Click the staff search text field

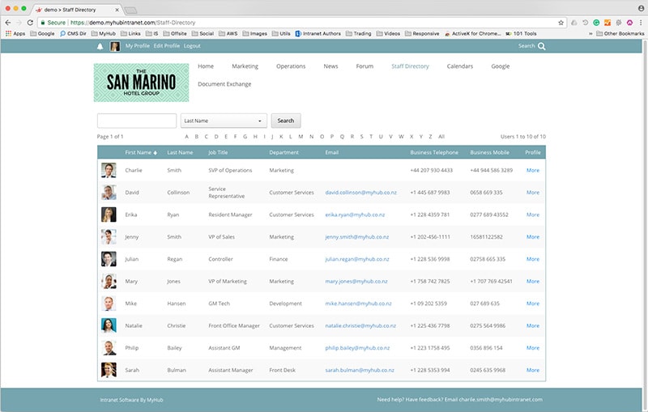click(137, 121)
